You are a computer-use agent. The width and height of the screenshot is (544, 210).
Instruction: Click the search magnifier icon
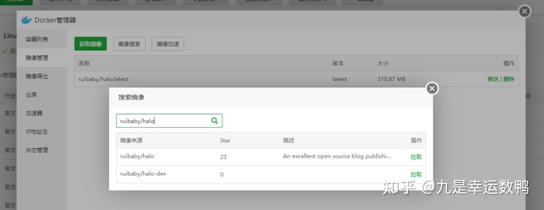pyautogui.click(x=214, y=121)
